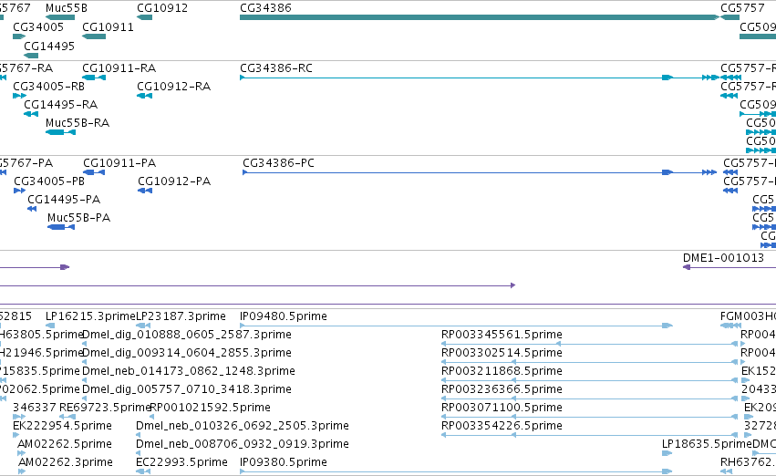This screenshot has height=476, width=776.
Task: Open EST IP09380.5prime
Action: 283,463
